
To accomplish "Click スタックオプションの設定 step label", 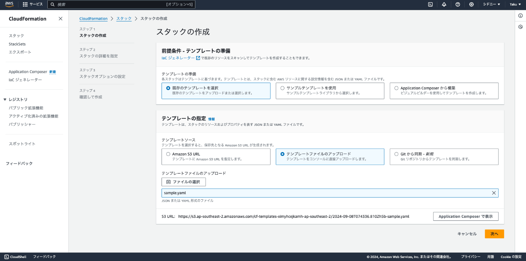I will click(102, 77).
